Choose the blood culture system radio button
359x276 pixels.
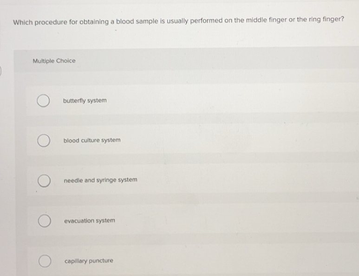tap(45, 141)
